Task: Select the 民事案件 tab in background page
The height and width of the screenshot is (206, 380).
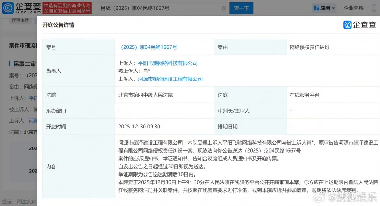Action: click(x=20, y=21)
